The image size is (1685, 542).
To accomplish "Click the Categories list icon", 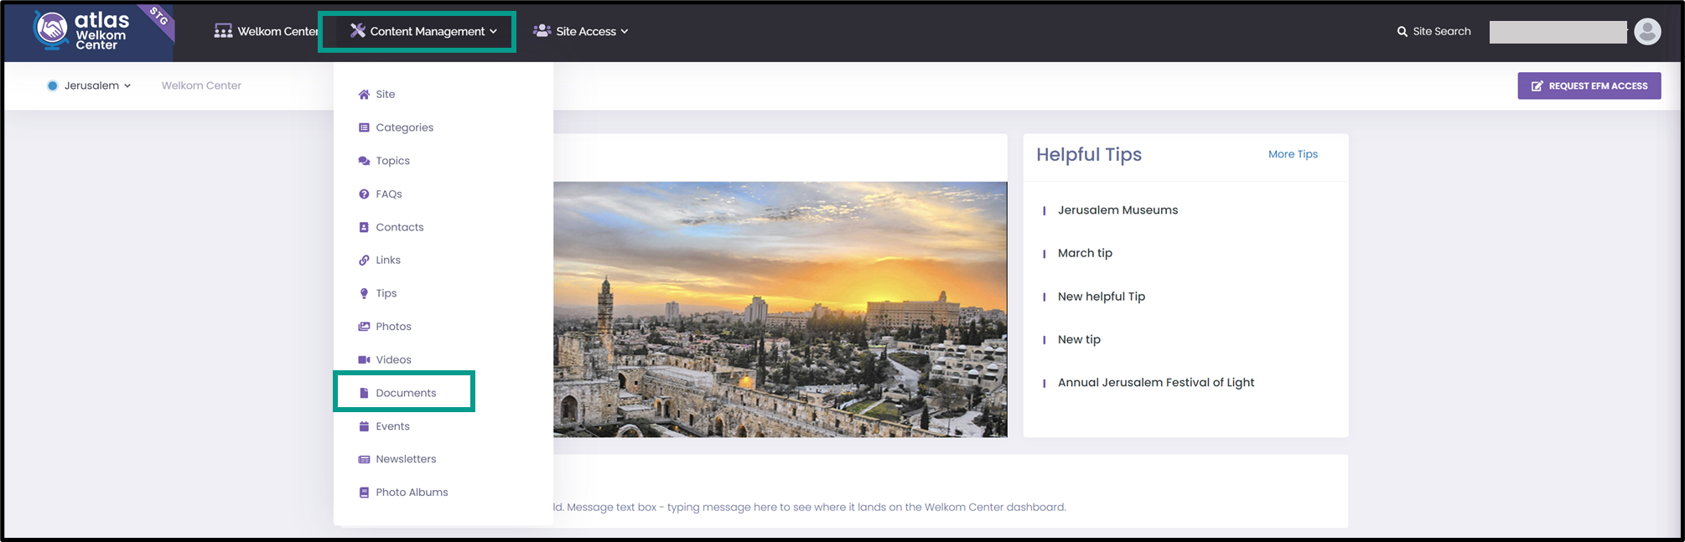I will [x=364, y=127].
